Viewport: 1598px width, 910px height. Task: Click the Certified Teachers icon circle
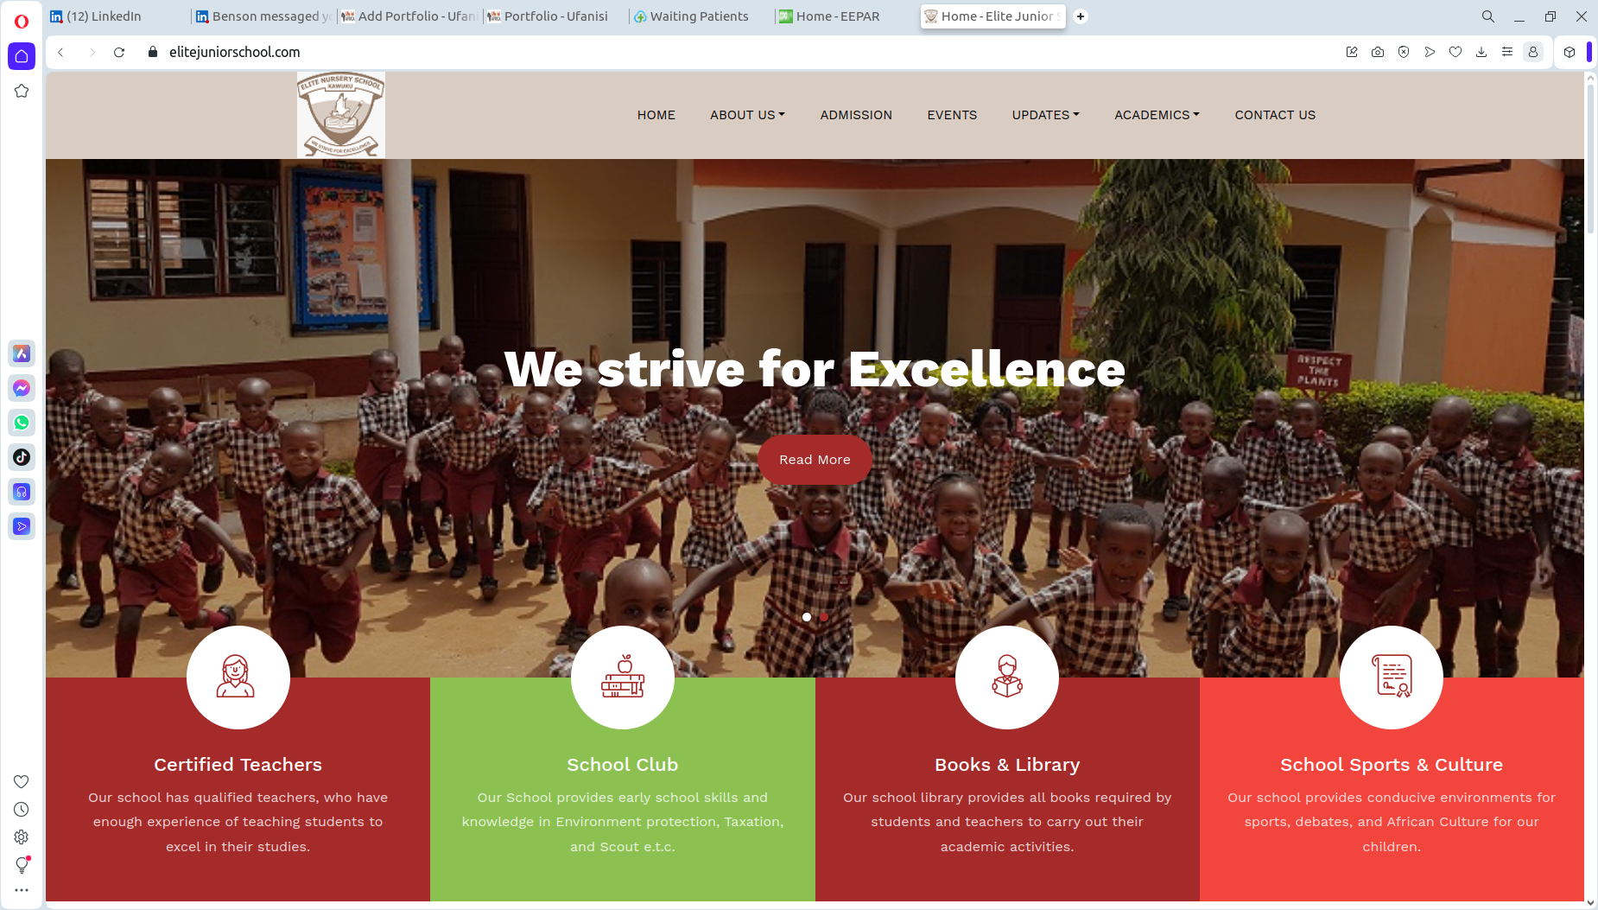click(x=238, y=678)
